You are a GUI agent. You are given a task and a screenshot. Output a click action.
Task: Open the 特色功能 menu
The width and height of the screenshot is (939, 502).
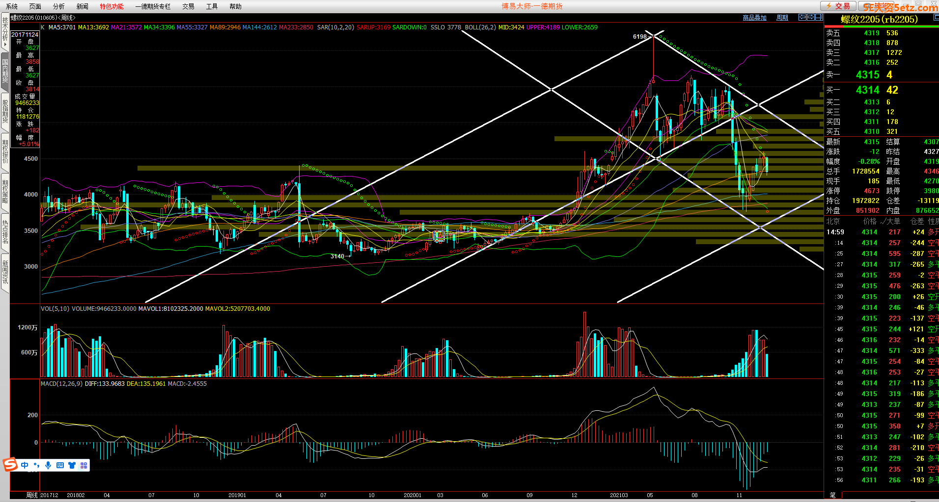click(111, 6)
